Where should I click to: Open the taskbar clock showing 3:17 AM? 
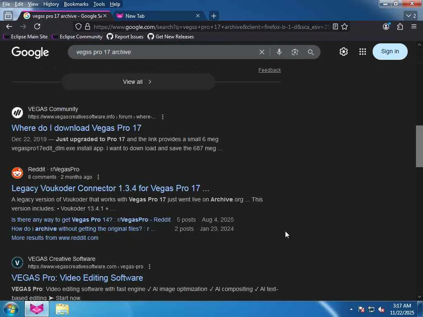click(402, 309)
